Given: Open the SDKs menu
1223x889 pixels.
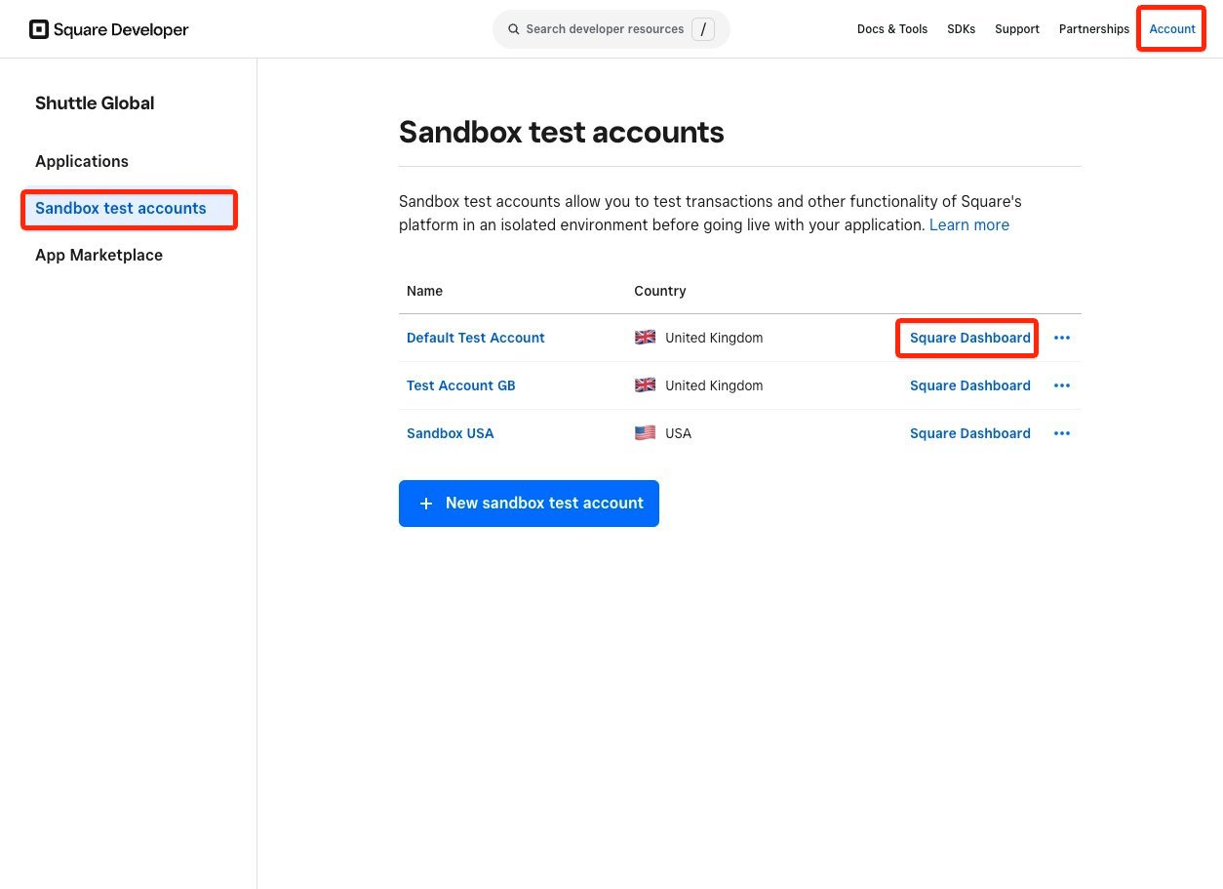Looking at the screenshot, I should coord(961,29).
